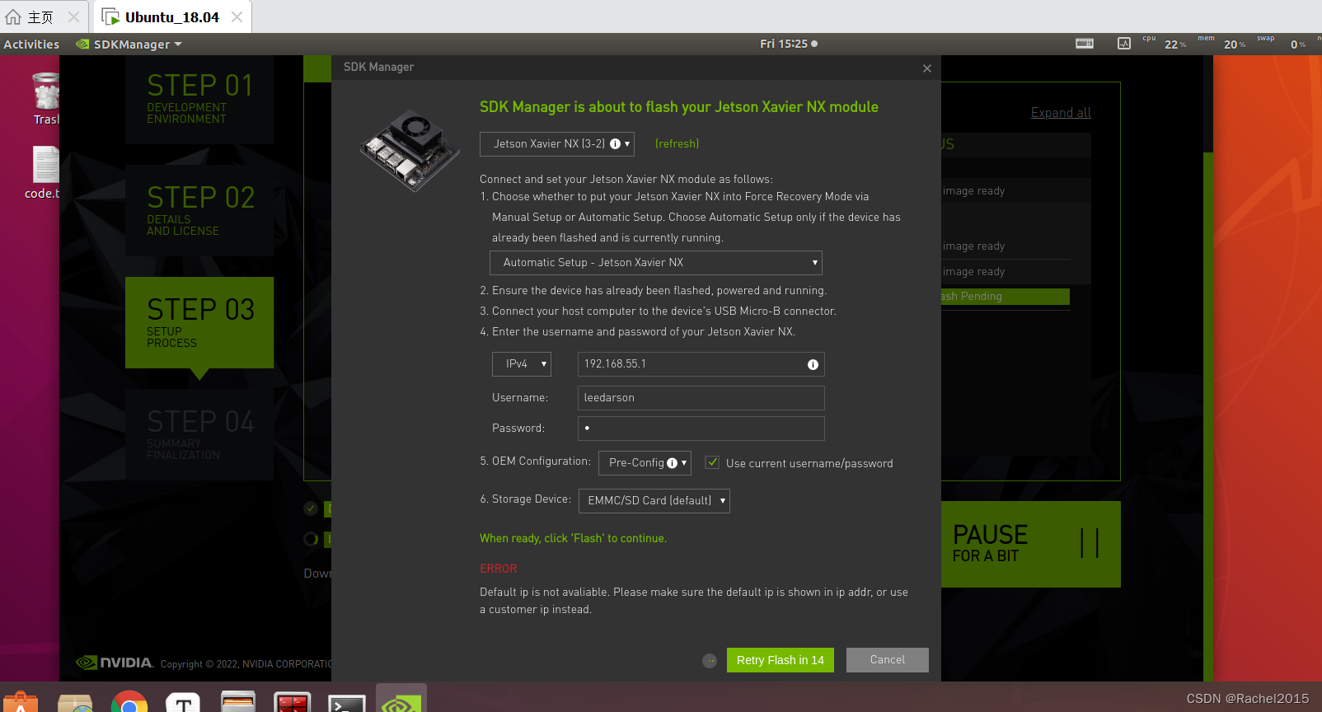Click the IP address field 192.168.55.1
The height and width of the screenshot is (712, 1322).
pos(701,364)
